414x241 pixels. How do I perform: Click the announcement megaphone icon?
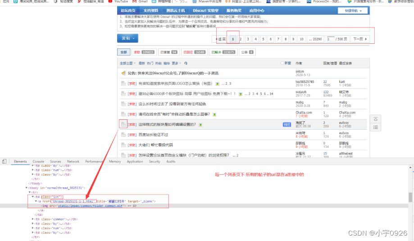tap(123, 73)
